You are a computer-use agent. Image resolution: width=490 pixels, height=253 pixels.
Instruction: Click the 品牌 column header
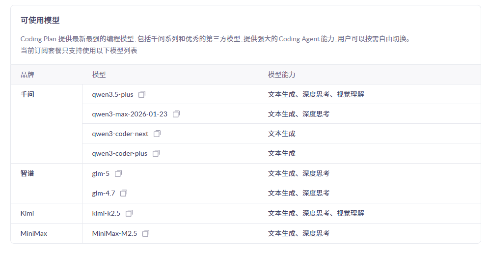pos(27,75)
